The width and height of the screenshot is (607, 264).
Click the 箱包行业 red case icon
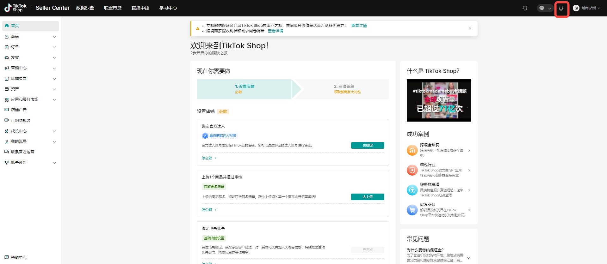[x=412, y=170]
